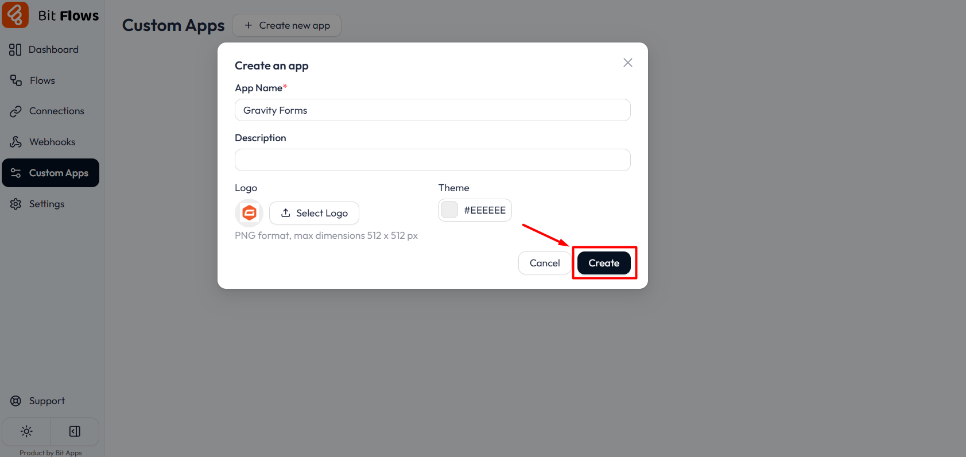
Task: Open the Dashboard from the sidebar
Action: point(53,49)
